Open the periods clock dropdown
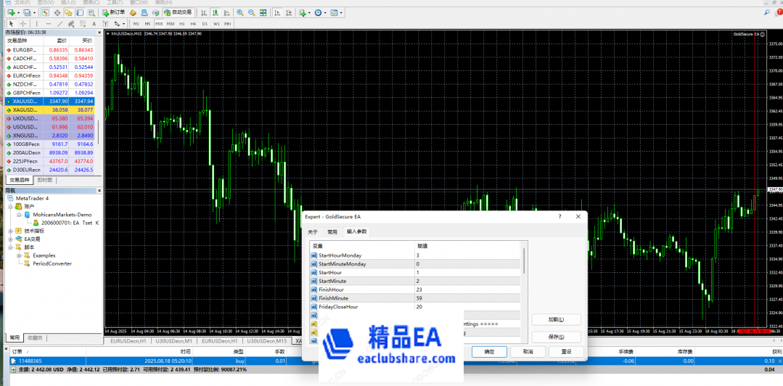The height and width of the screenshot is (386, 783). 319,12
